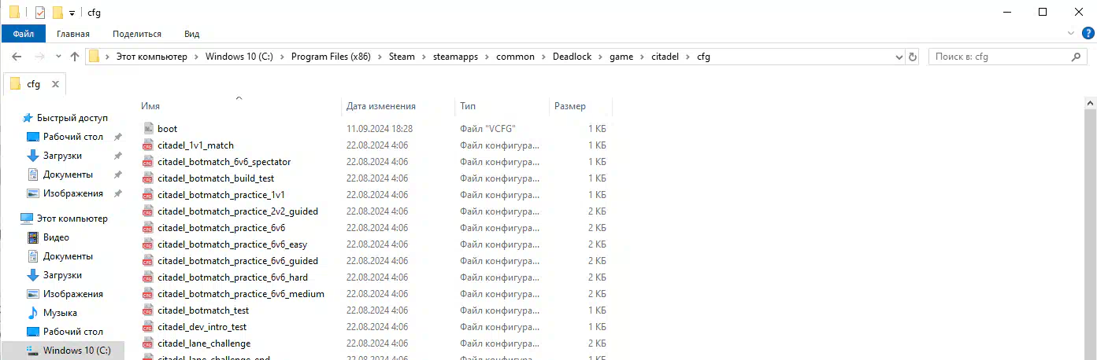This screenshot has width=1097, height=360.
Task: Open the Help question mark icon
Action: coord(1088,33)
